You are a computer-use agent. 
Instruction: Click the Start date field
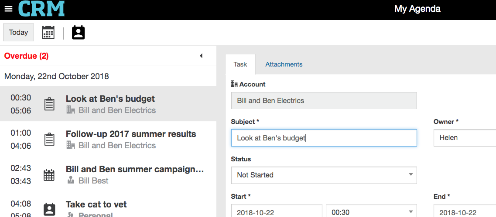point(277,212)
